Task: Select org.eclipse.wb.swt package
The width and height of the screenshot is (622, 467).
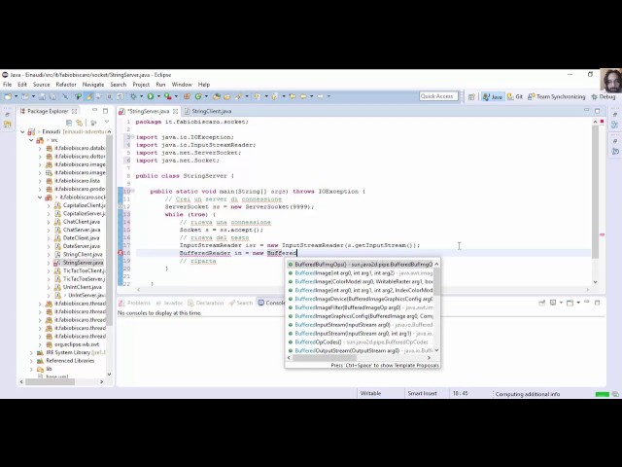Action: (77, 344)
